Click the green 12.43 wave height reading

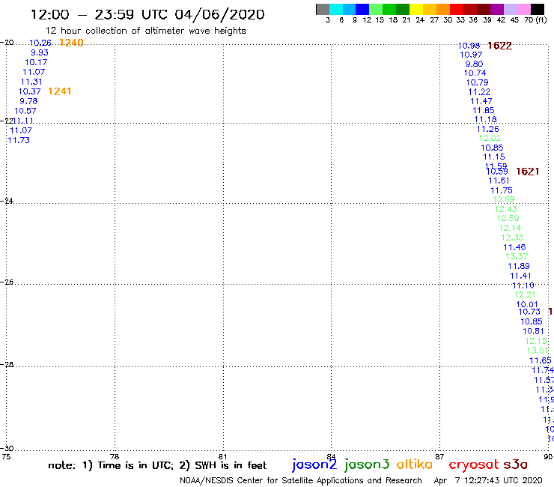[506, 209]
